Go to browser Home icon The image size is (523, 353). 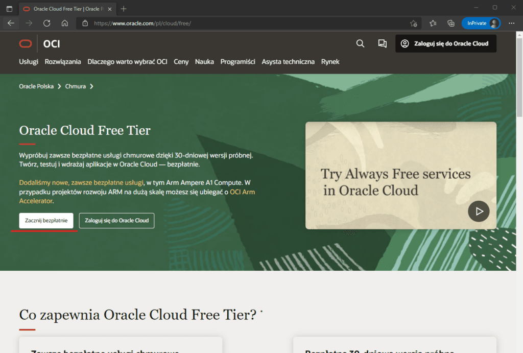[x=65, y=23]
